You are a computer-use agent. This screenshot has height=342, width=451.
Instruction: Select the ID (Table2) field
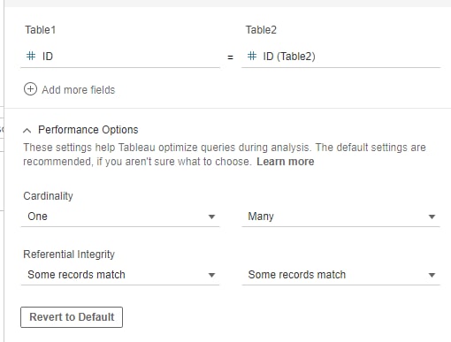pyautogui.click(x=340, y=57)
